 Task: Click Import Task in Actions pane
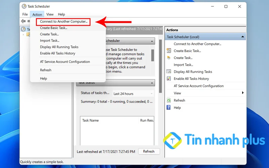pos(183,65)
